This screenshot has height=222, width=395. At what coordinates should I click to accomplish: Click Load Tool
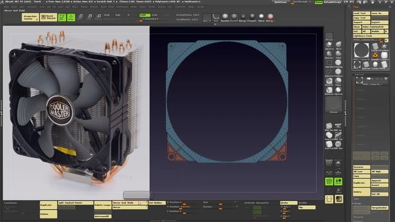(361, 13)
